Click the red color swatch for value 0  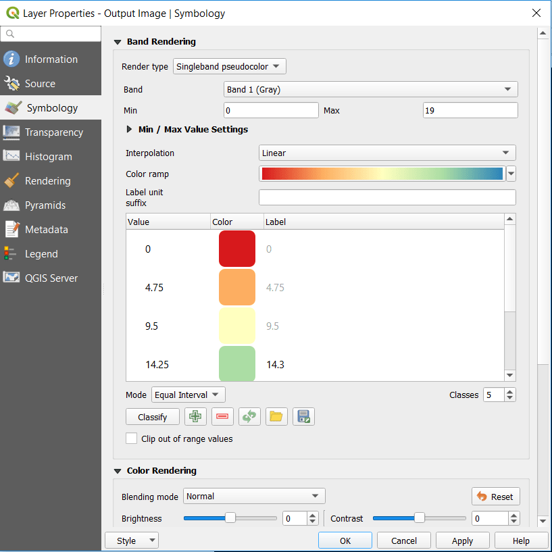point(237,249)
